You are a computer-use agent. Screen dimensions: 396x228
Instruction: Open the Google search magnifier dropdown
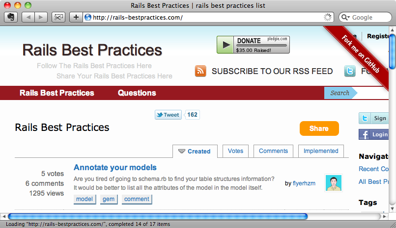345,17
